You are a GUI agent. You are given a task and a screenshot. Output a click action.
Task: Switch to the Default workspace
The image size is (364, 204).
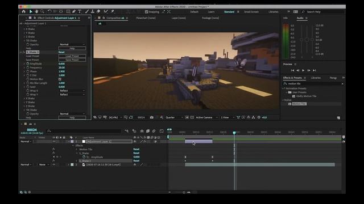coord(194,11)
